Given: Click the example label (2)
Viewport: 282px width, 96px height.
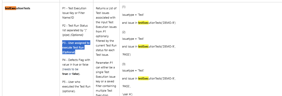Looking at the screenshot, I should [124, 32].
